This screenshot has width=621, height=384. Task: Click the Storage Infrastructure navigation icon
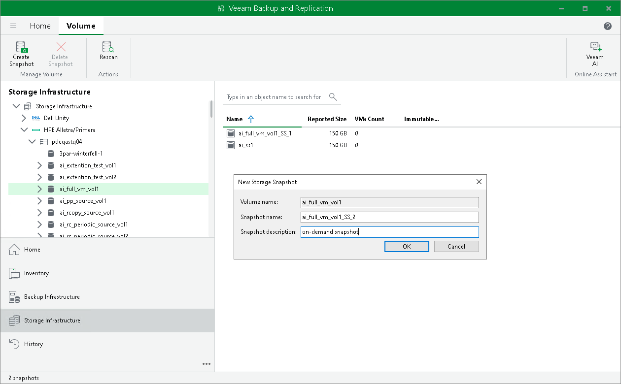point(14,320)
